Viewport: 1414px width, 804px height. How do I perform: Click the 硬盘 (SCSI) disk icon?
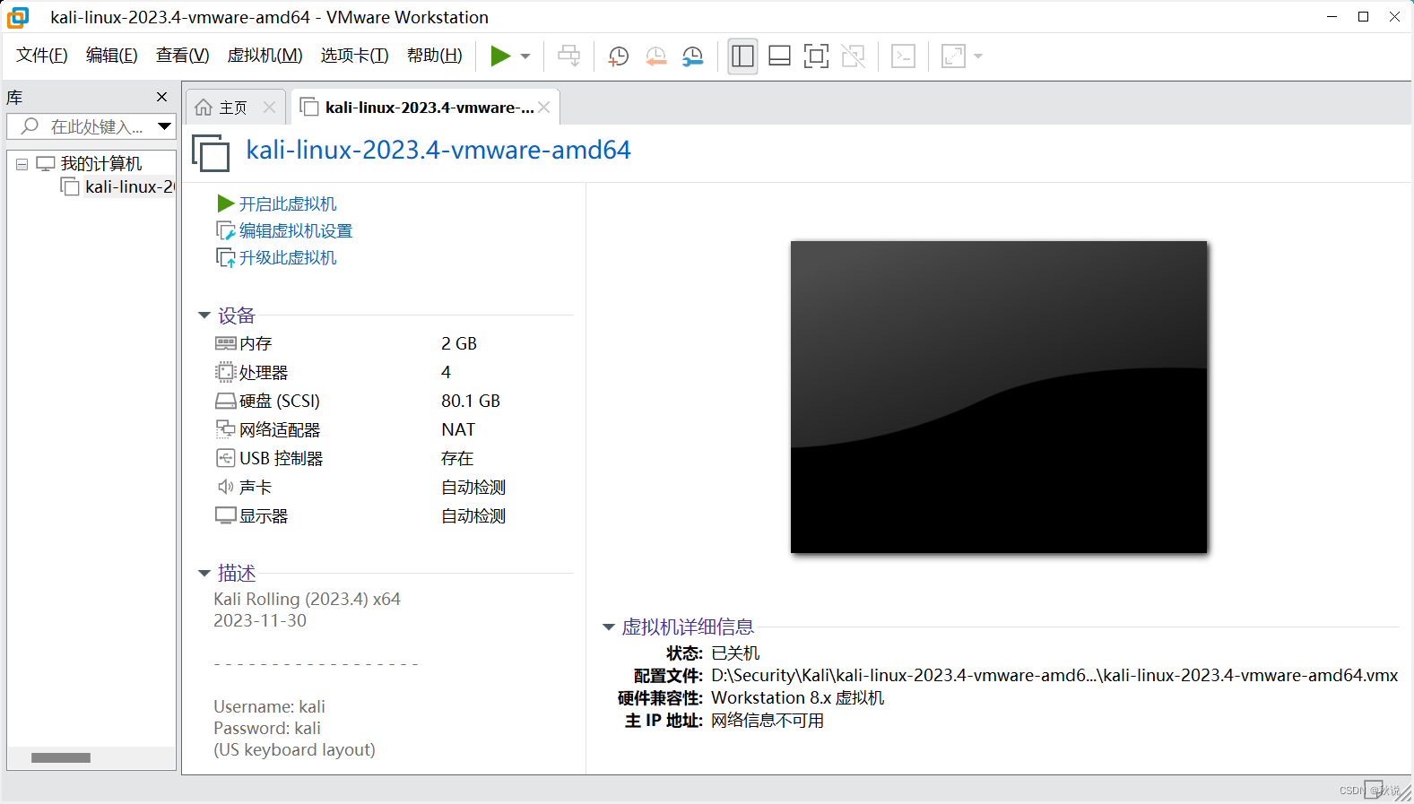pyautogui.click(x=225, y=401)
